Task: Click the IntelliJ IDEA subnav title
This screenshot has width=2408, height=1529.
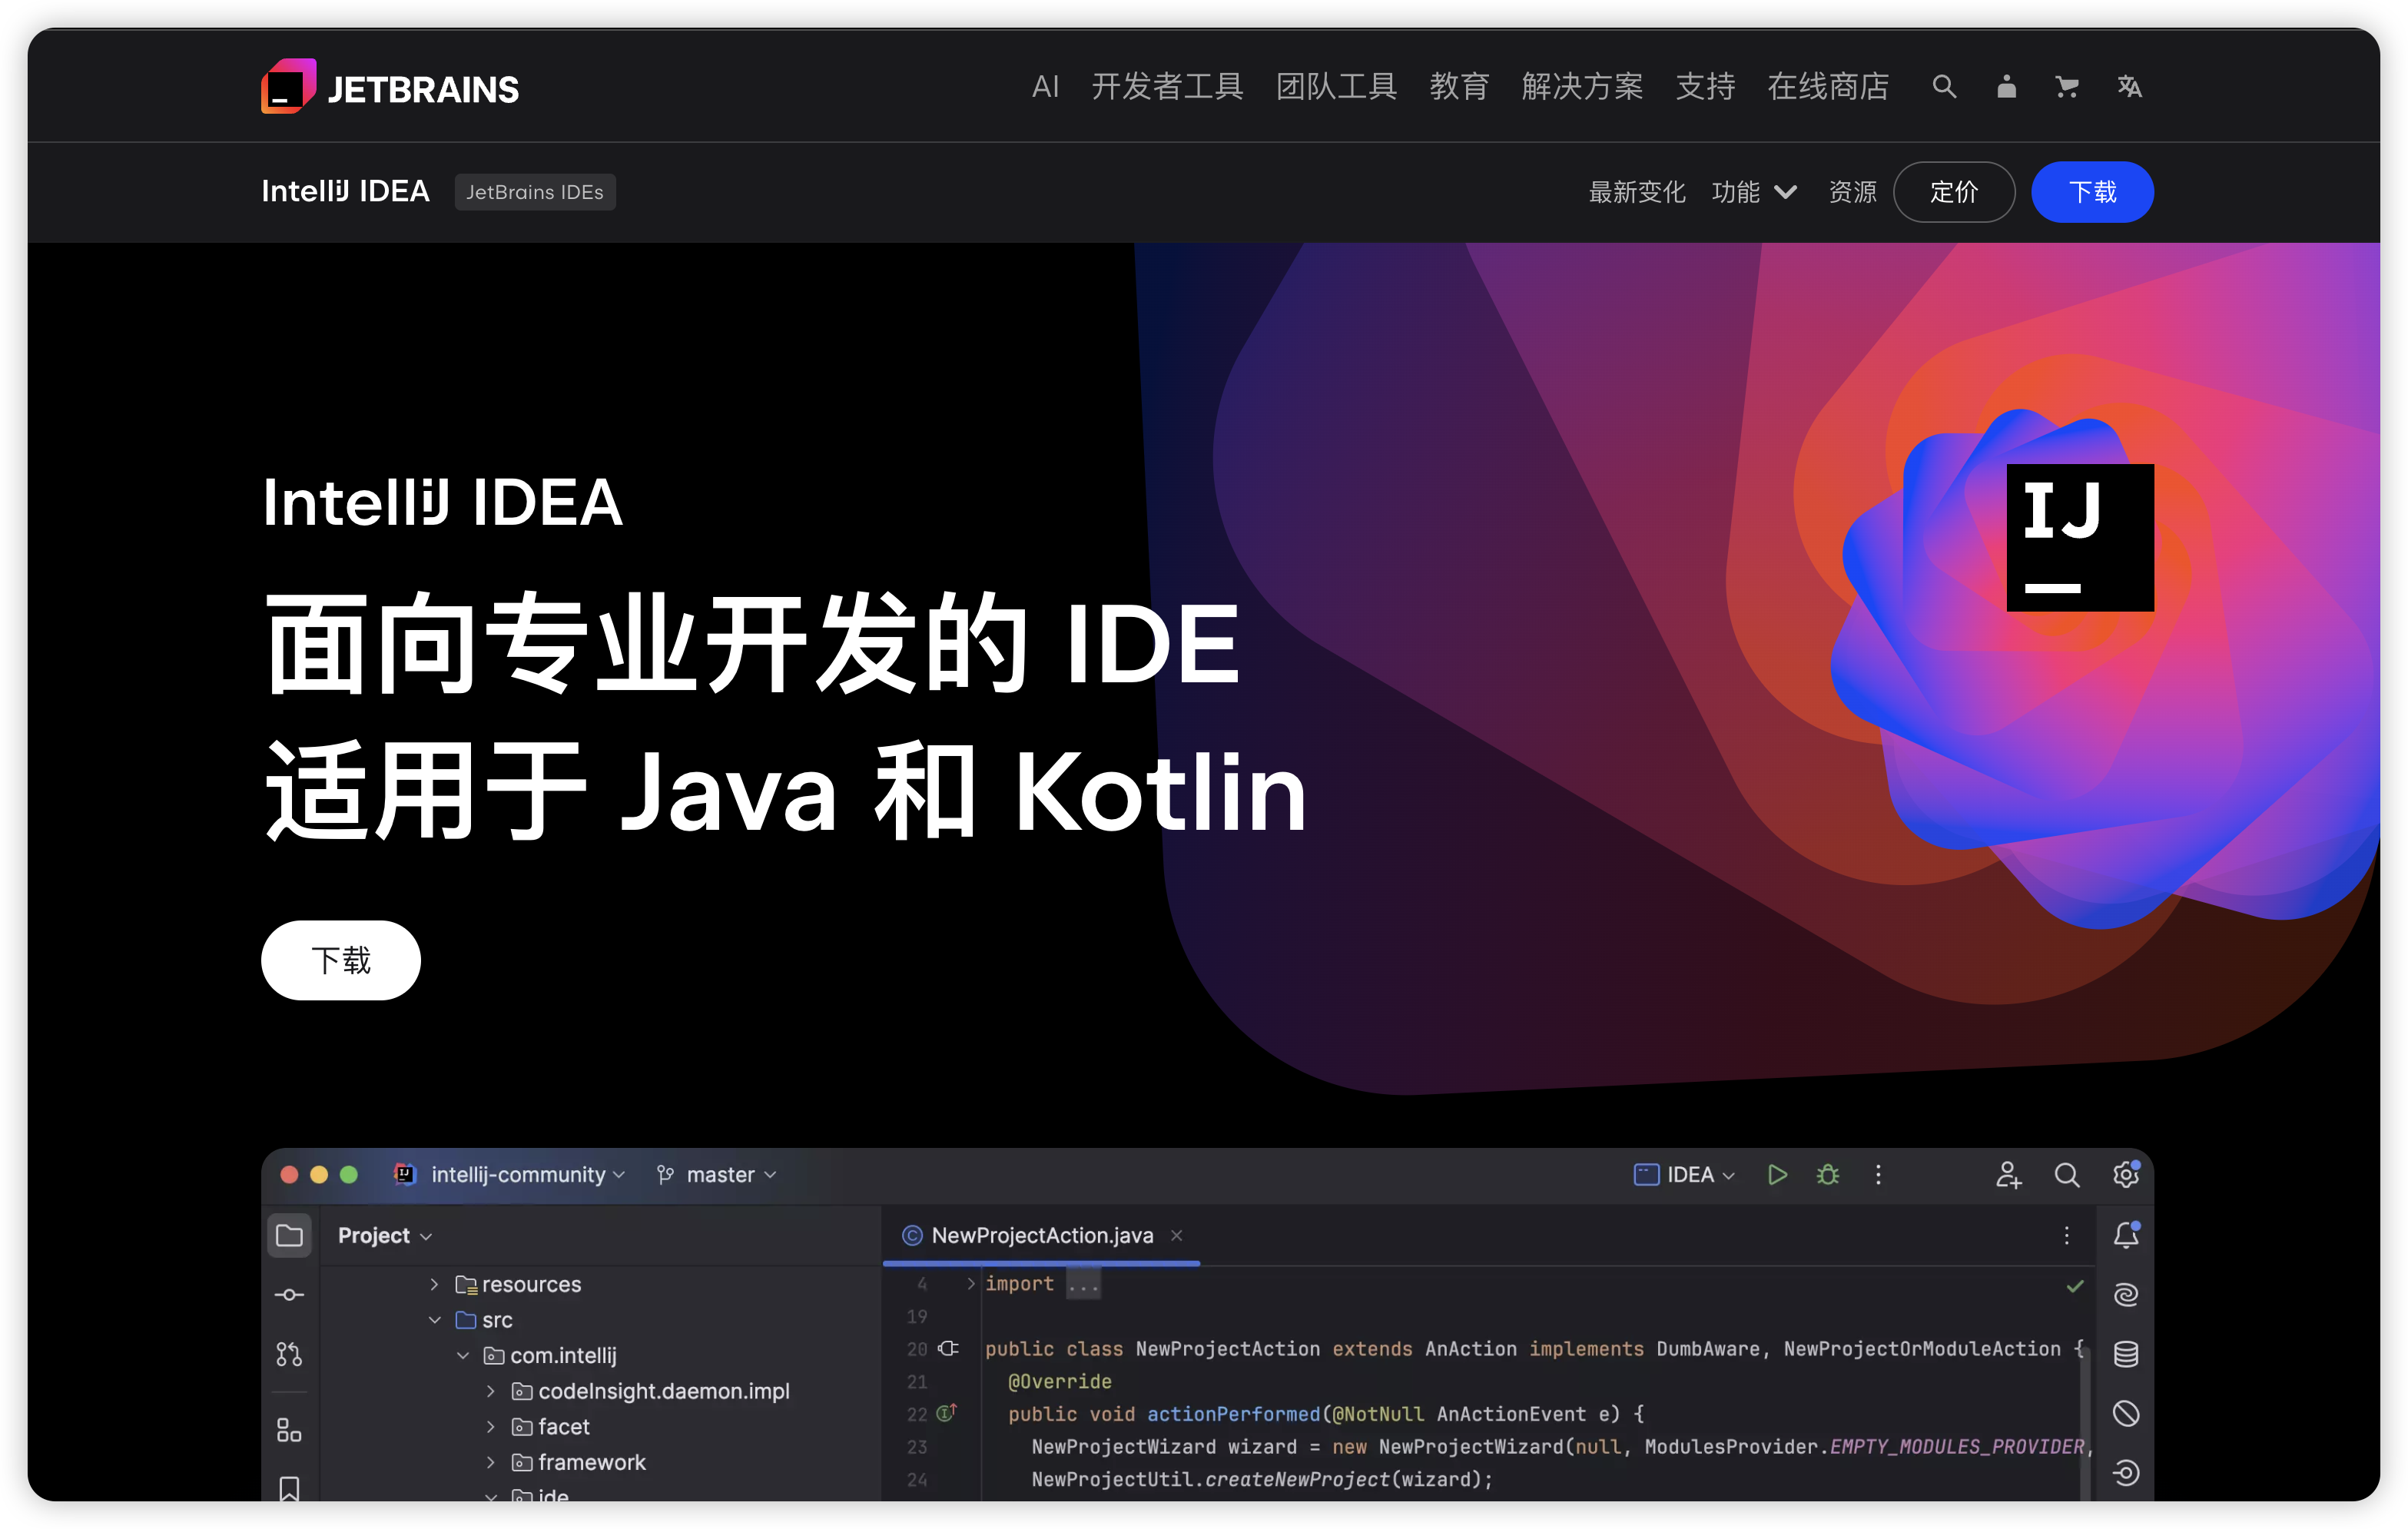Action: (x=345, y=191)
